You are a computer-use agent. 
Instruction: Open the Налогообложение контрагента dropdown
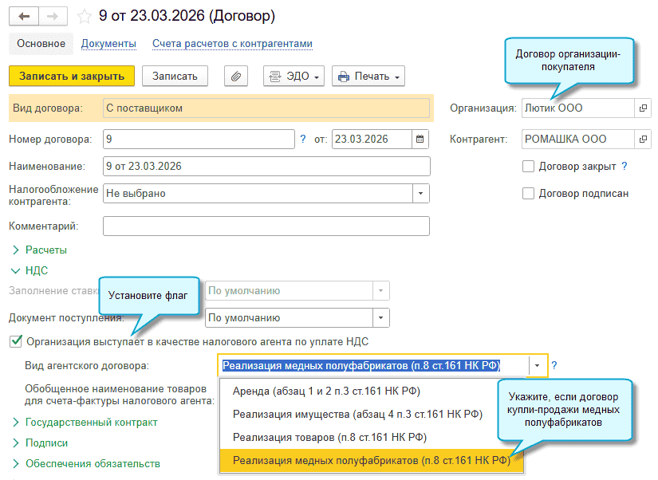tap(420, 193)
